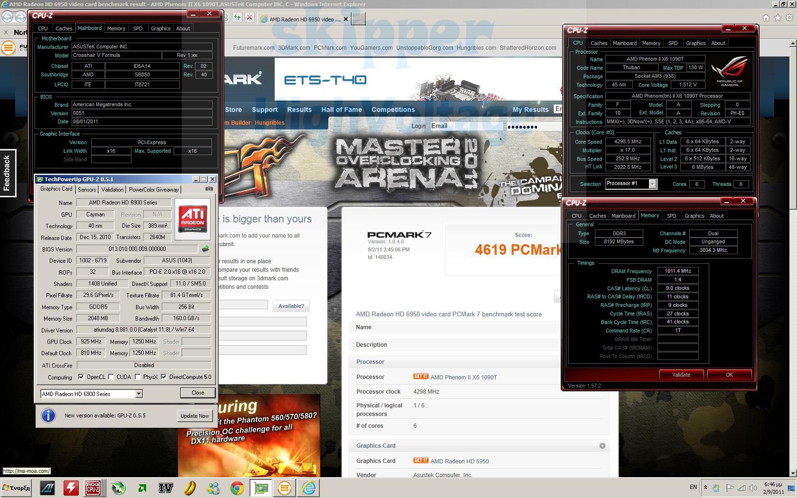Image resolution: width=797 pixels, height=498 pixels.
Task: Open the AMD green logo taskbar icon
Action: click(x=142, y=488)
